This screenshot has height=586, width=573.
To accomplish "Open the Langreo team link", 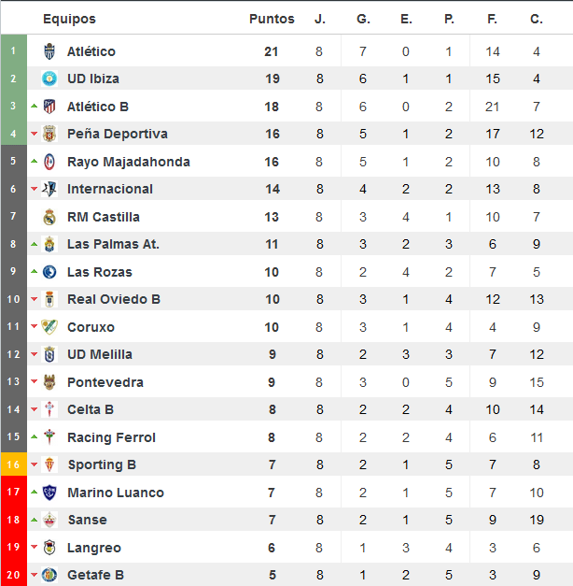I will [94, 548].
